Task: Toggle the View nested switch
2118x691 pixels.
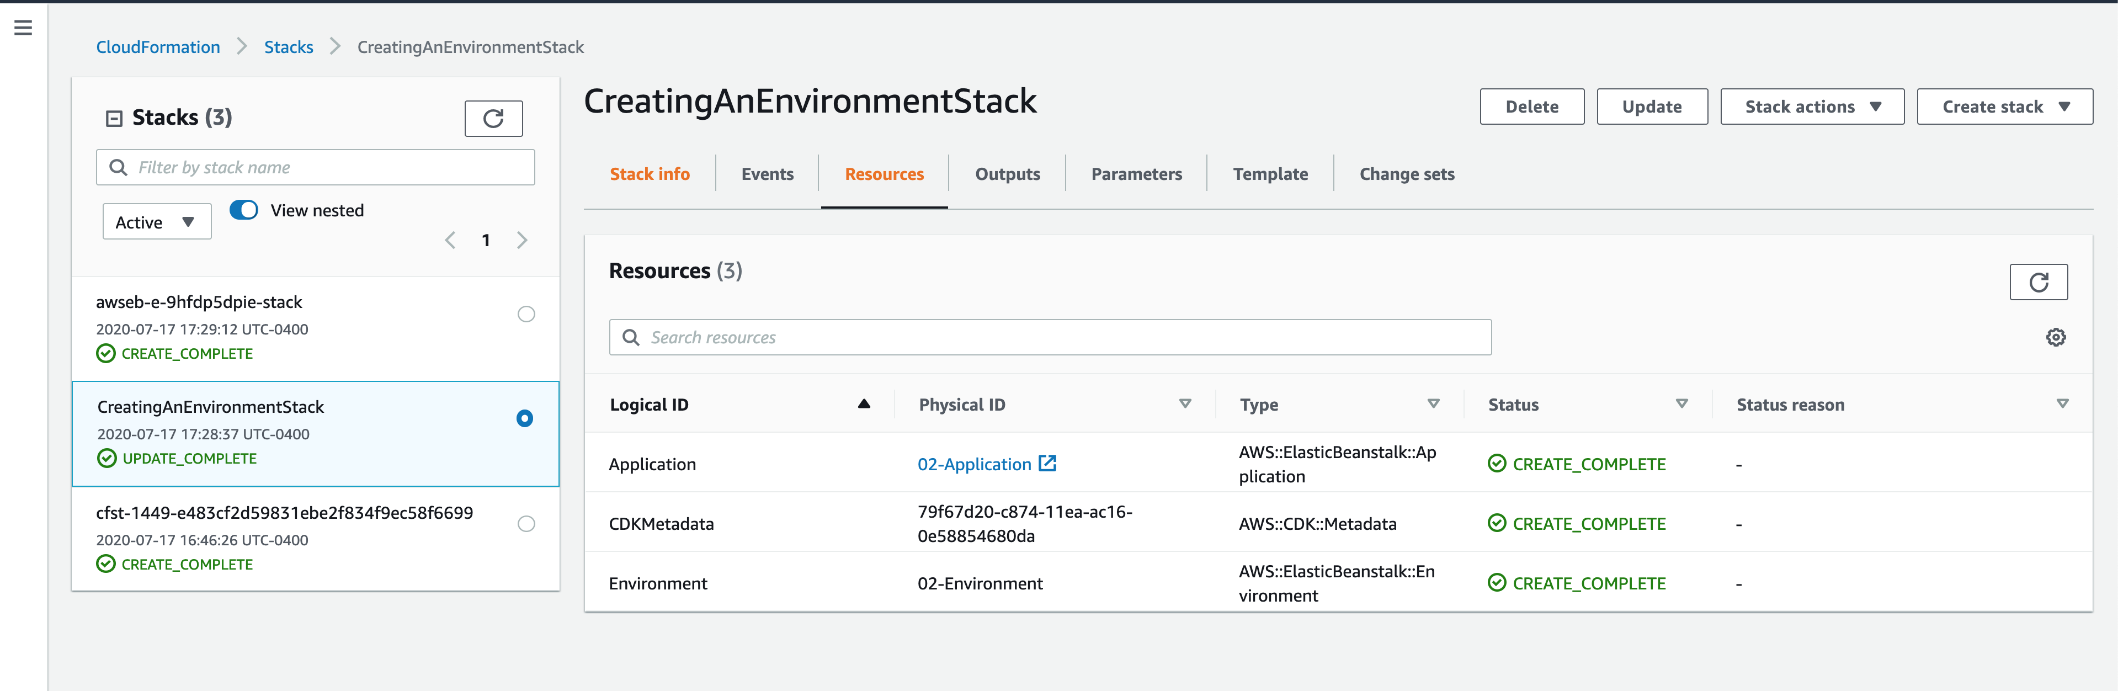Action: 244,210
